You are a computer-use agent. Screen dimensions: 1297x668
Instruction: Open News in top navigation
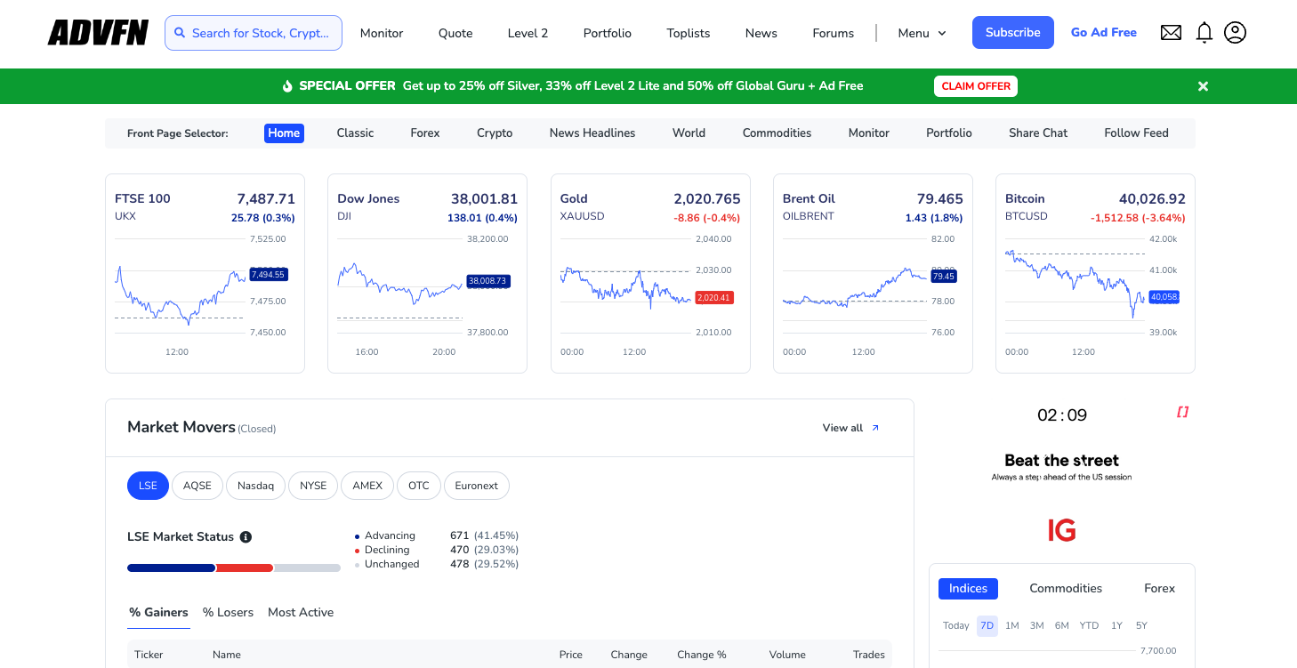coord(761,33)
